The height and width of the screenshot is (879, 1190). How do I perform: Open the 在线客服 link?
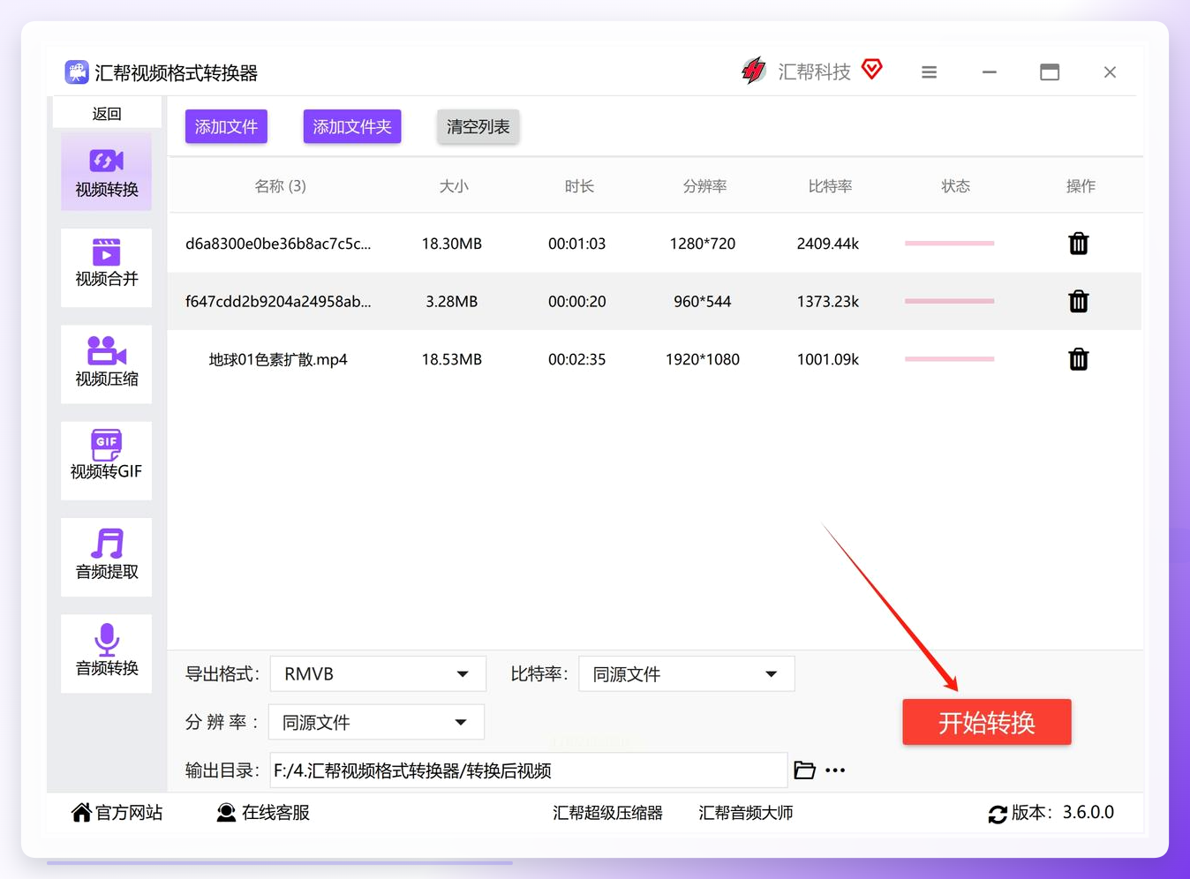tap(275, 813)
